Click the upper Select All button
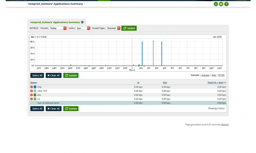Screen dimensions: 256x153 pos(37,75)
